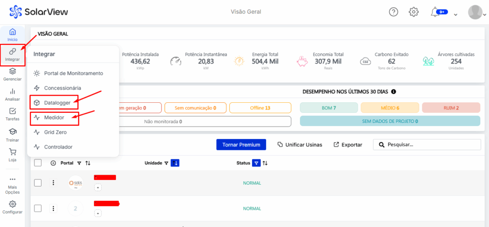Open three-dot menu for Solis row

(53, 183)
